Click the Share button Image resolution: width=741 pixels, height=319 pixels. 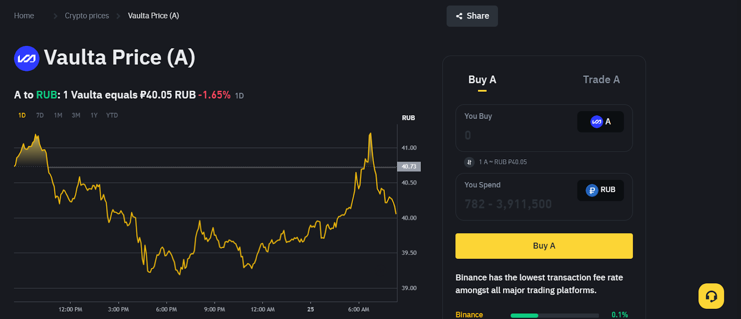(x=472, y=16)
